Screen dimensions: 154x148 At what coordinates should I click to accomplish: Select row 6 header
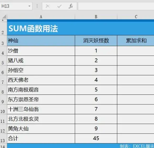pyautogui.click(x=3, y=70)
